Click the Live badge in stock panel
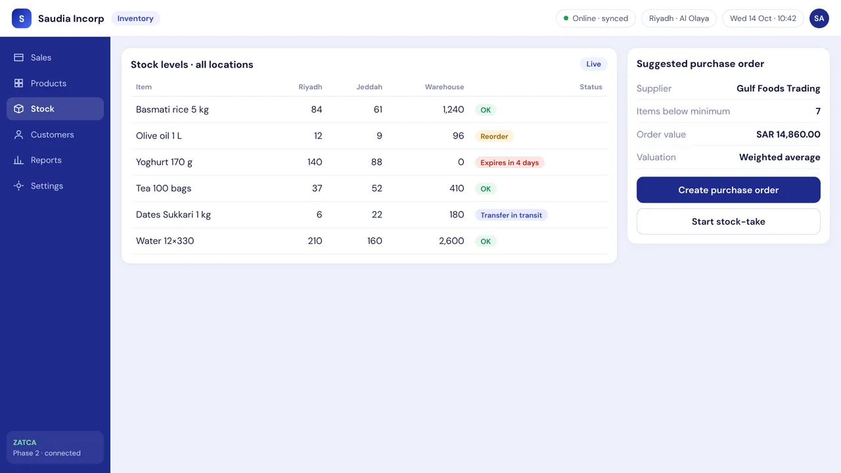The width and height of the screenshot is (841, 473). (x=593, y=64)
